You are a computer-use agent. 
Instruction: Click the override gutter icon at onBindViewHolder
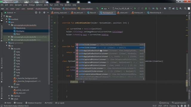[55, 23]
